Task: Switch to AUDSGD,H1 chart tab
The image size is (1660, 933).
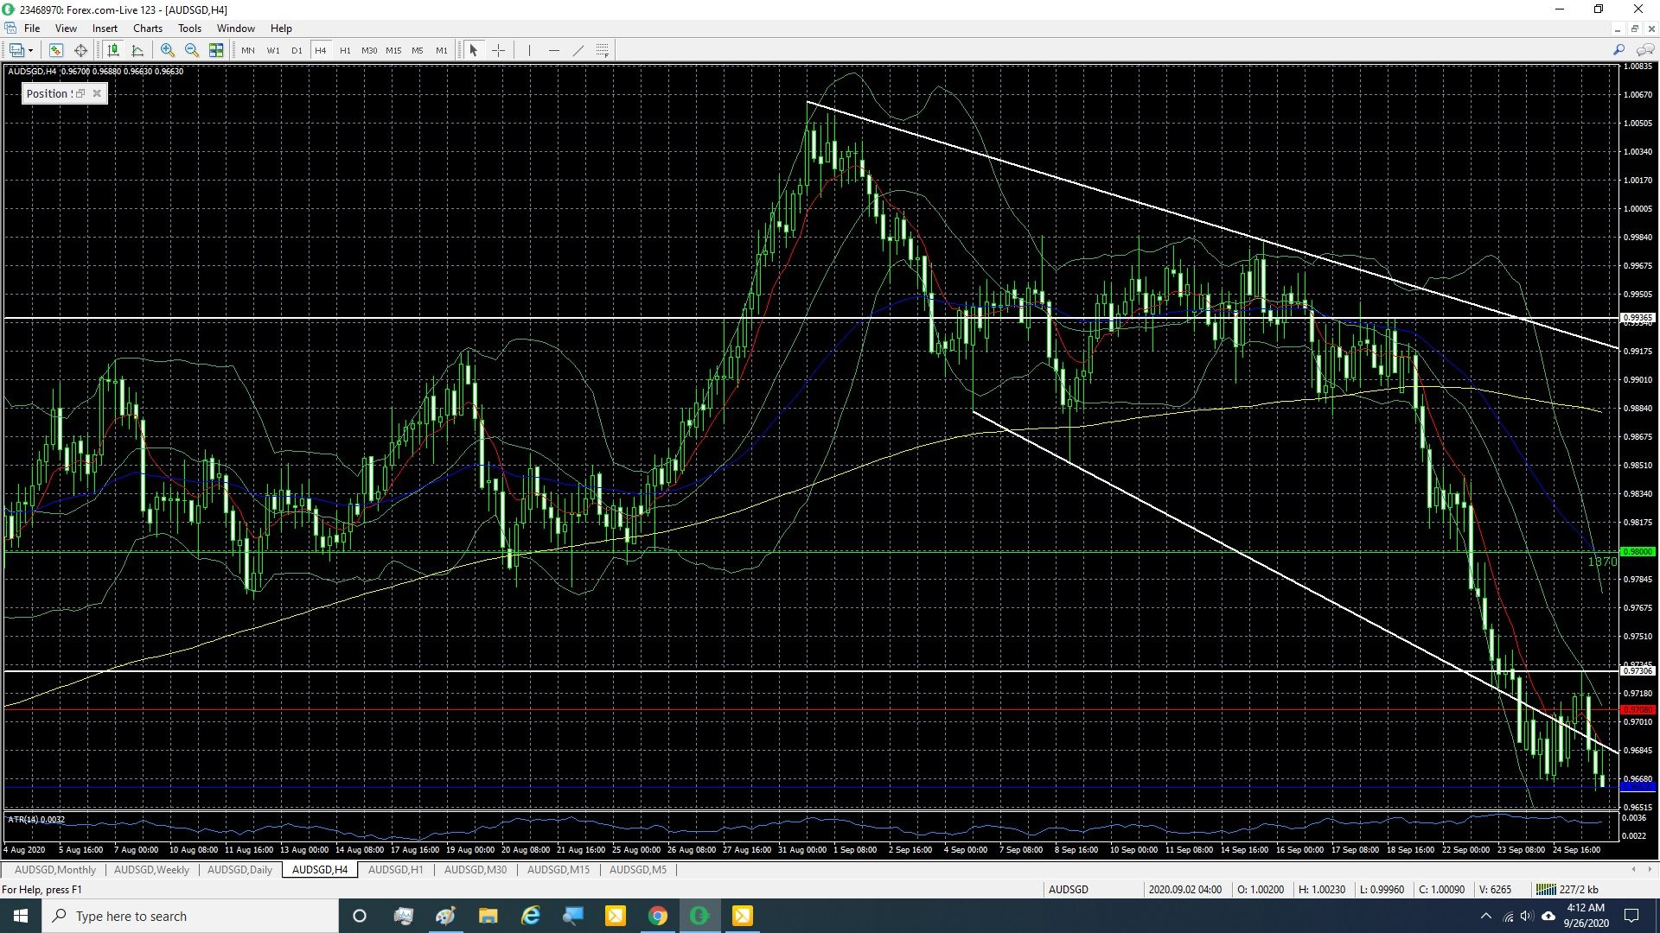Action: pyautogui.click(x=396, y=870)
